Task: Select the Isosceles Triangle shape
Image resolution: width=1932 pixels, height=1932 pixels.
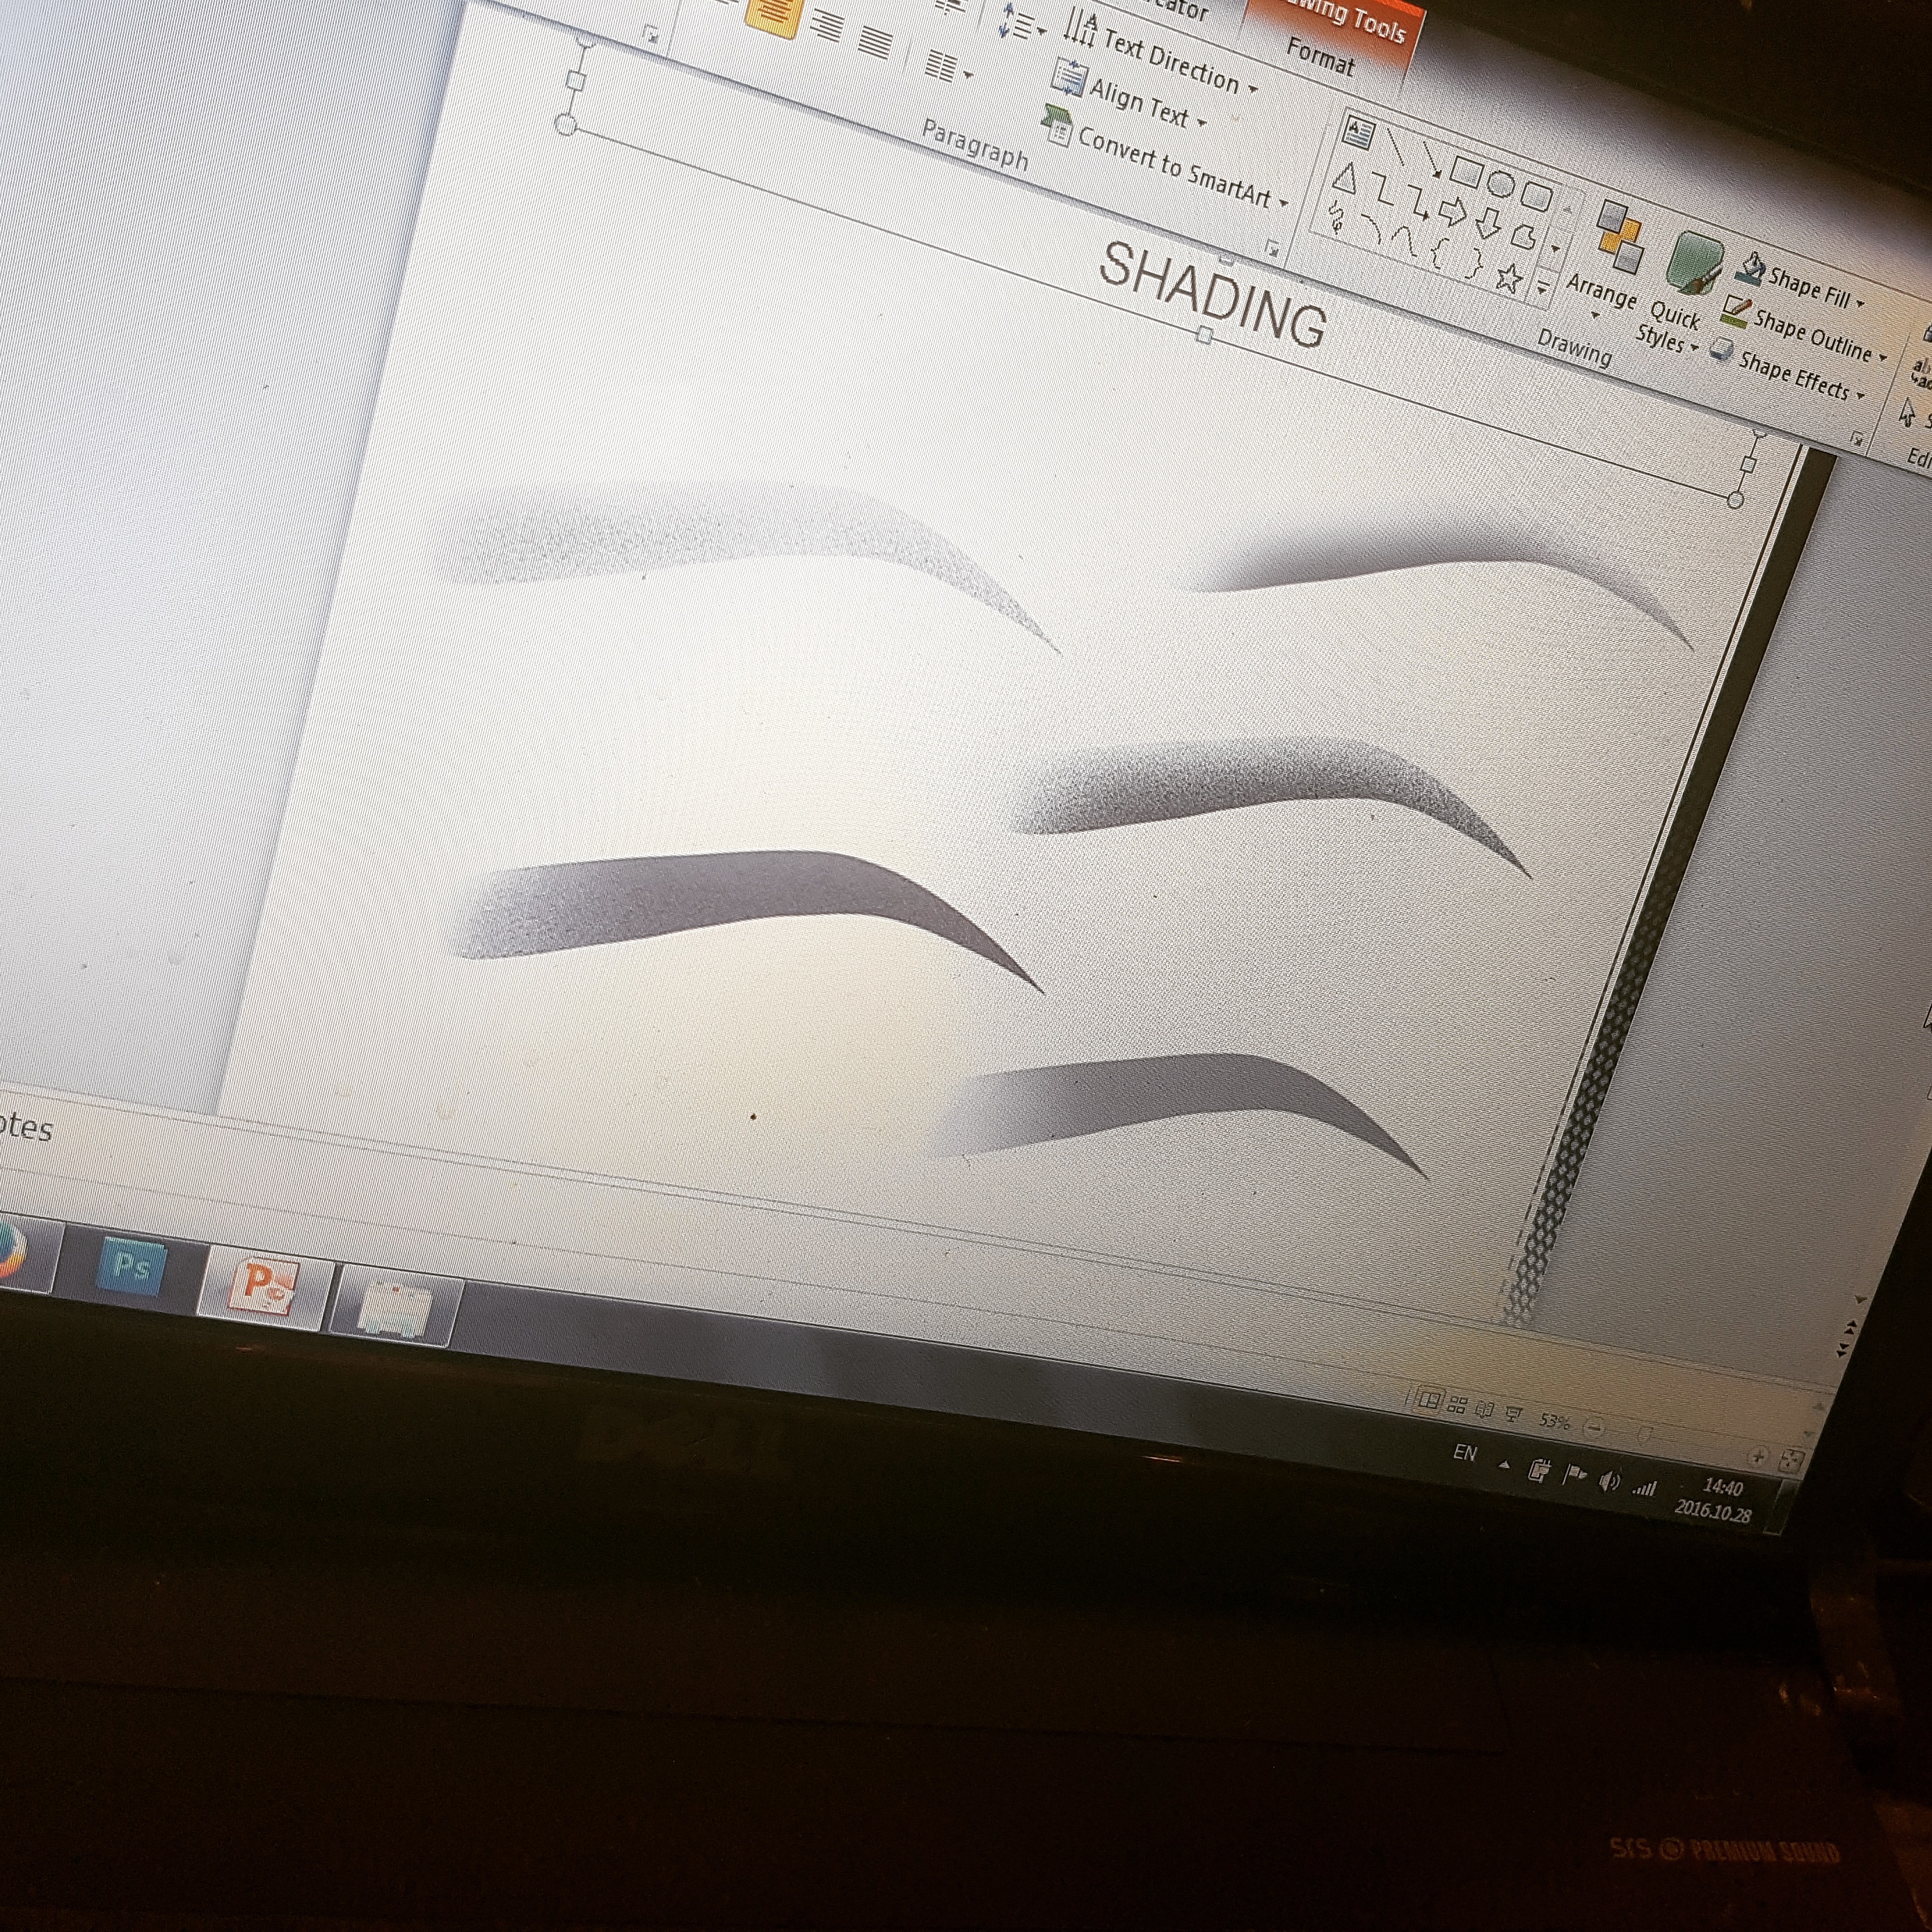Action: (x=1345, y=178)
